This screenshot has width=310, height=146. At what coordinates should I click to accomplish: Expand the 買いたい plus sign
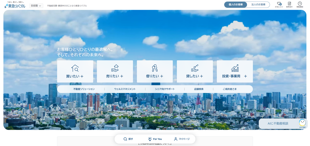(82, 76)
